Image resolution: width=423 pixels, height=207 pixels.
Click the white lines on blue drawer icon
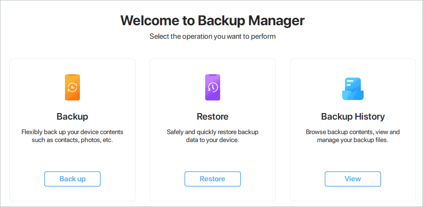coord(350,83)
